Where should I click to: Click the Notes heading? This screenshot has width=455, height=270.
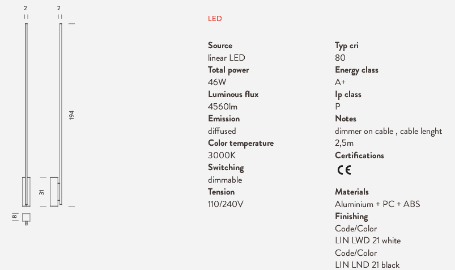click(x=345, y=119)
